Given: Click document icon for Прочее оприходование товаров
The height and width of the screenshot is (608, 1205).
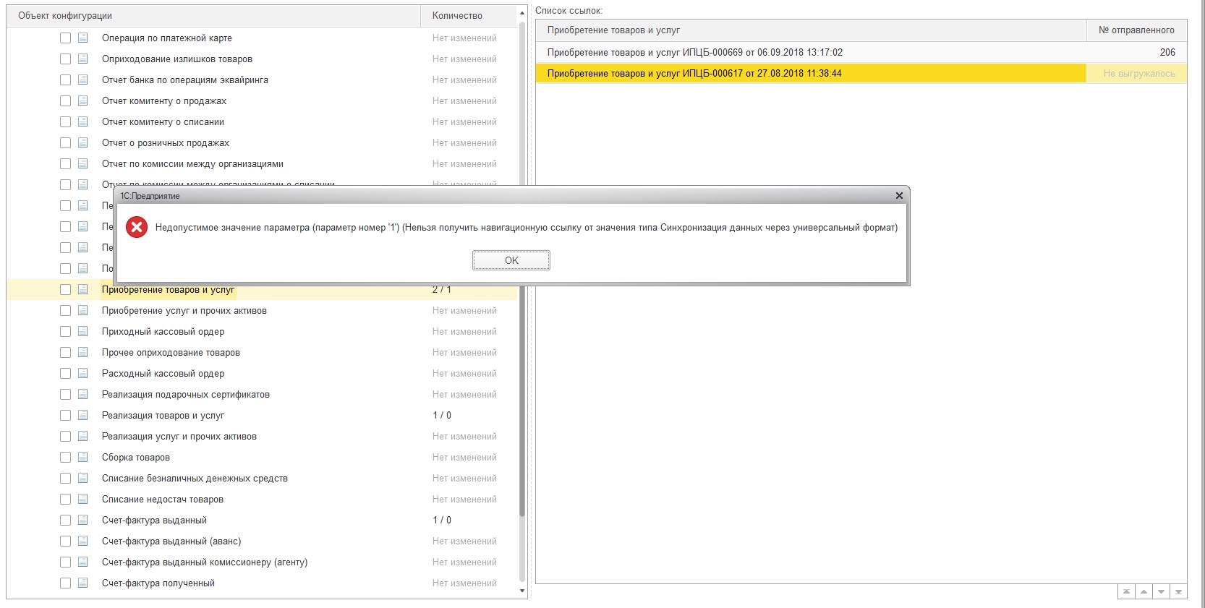Looking at the screenshot, I should (x=83, y=352).
